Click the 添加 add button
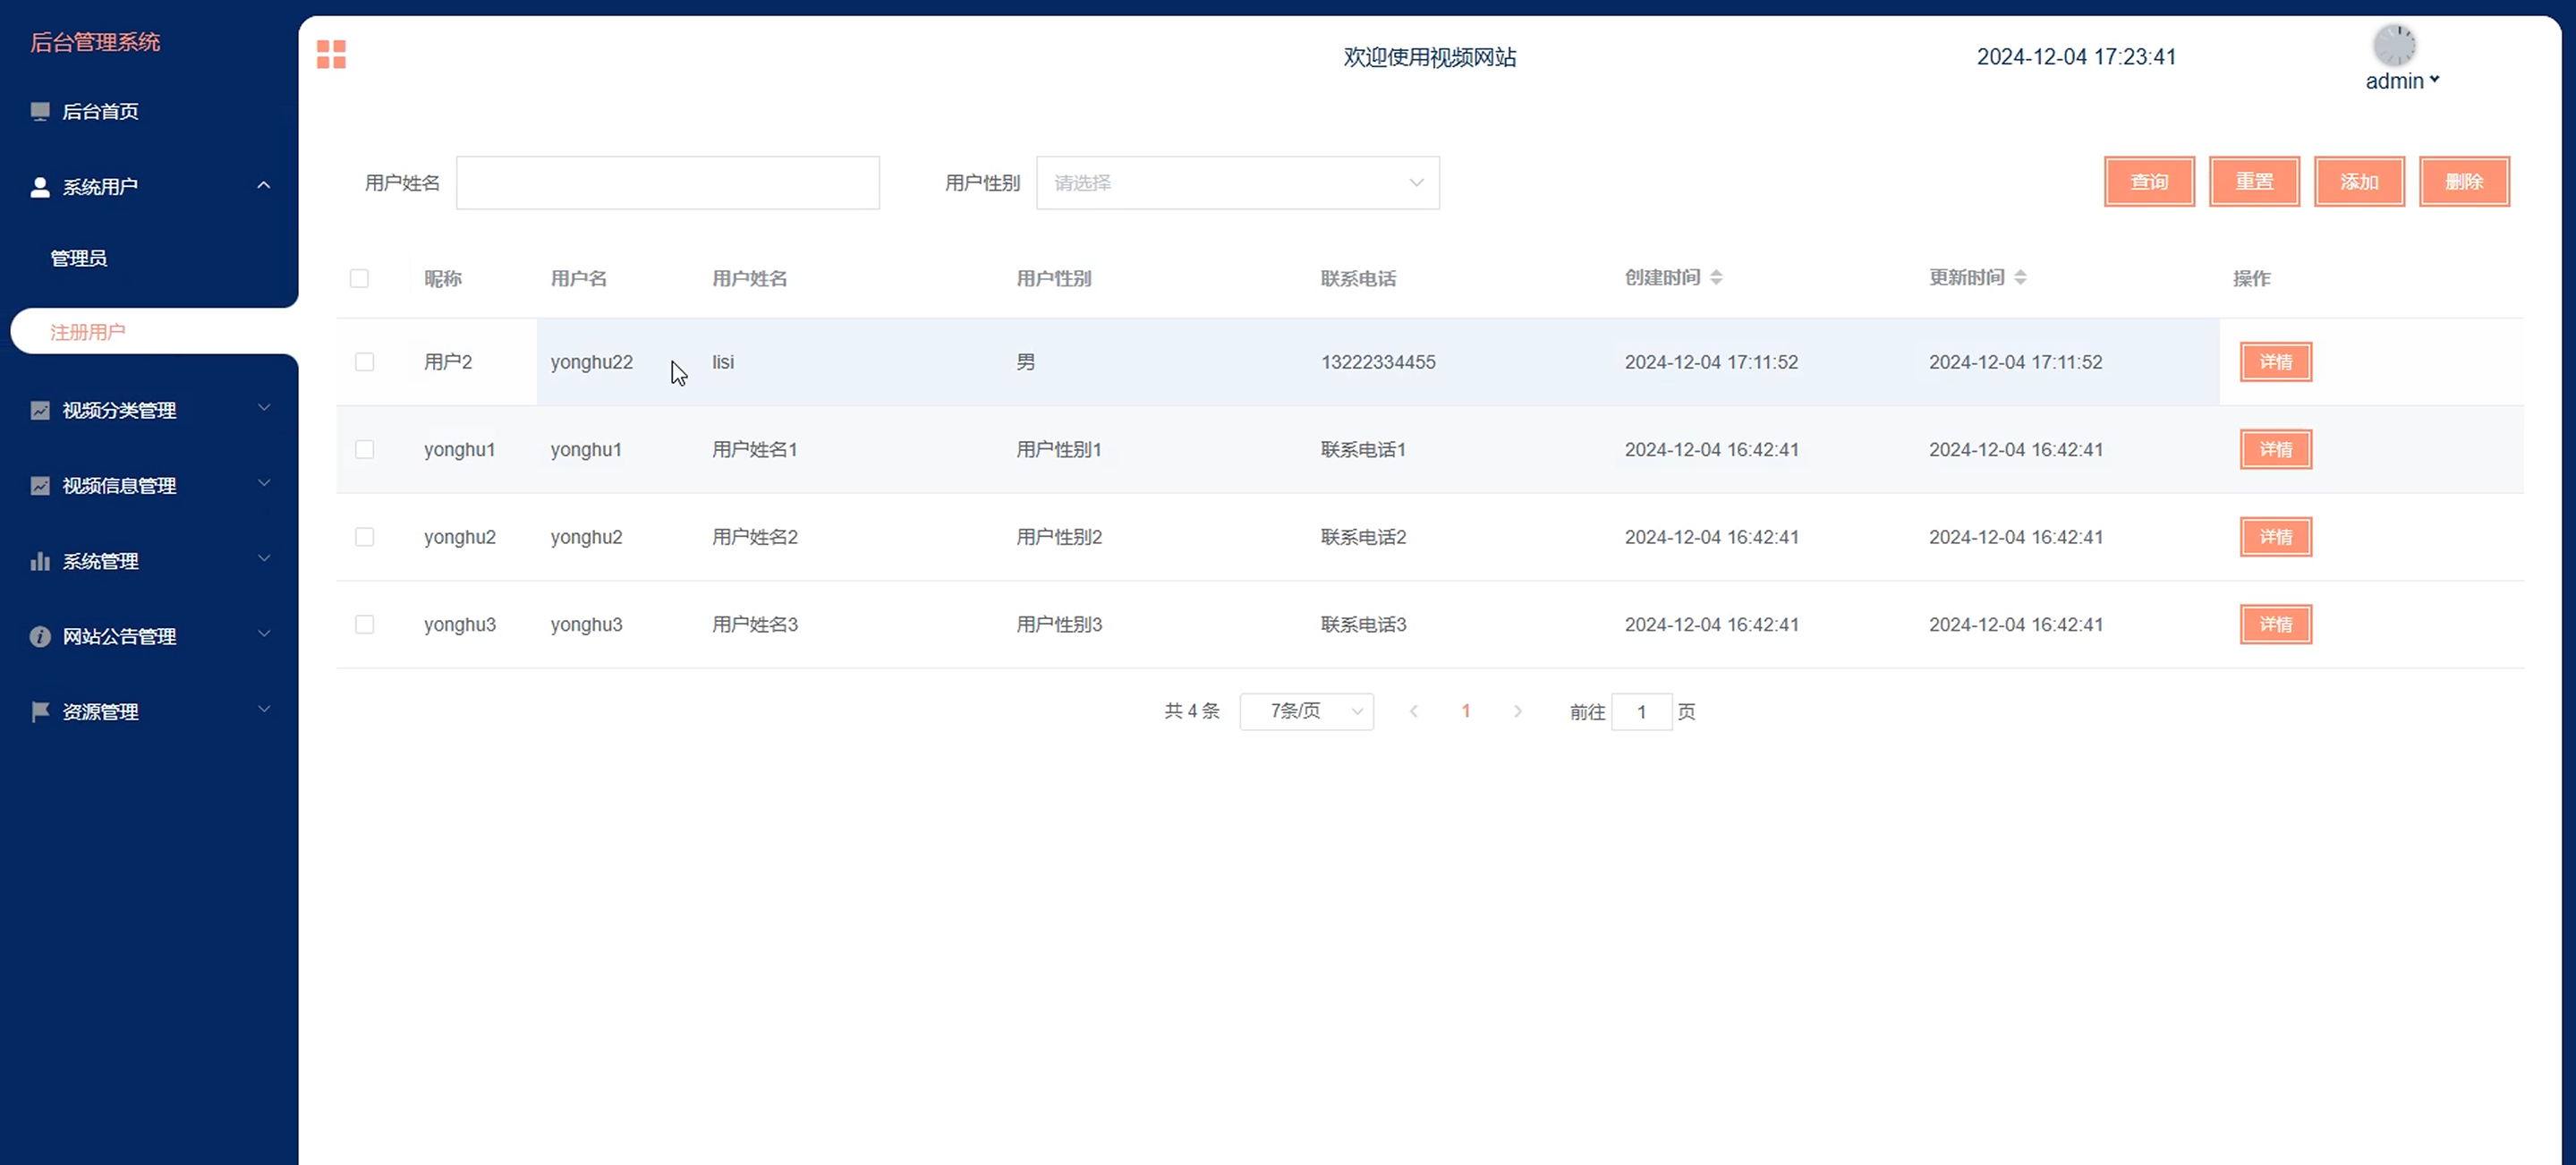Viewport: 2576px width, 1165px height. (x=2359, y=182)
